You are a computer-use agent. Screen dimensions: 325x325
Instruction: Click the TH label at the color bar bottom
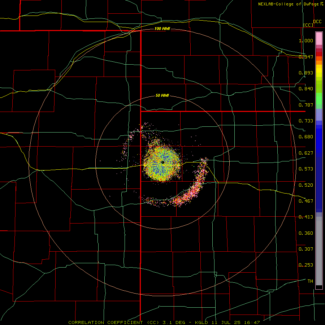[310, 281]
